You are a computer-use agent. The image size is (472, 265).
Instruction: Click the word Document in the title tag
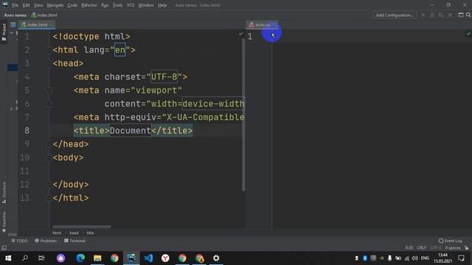pos(130,131)
